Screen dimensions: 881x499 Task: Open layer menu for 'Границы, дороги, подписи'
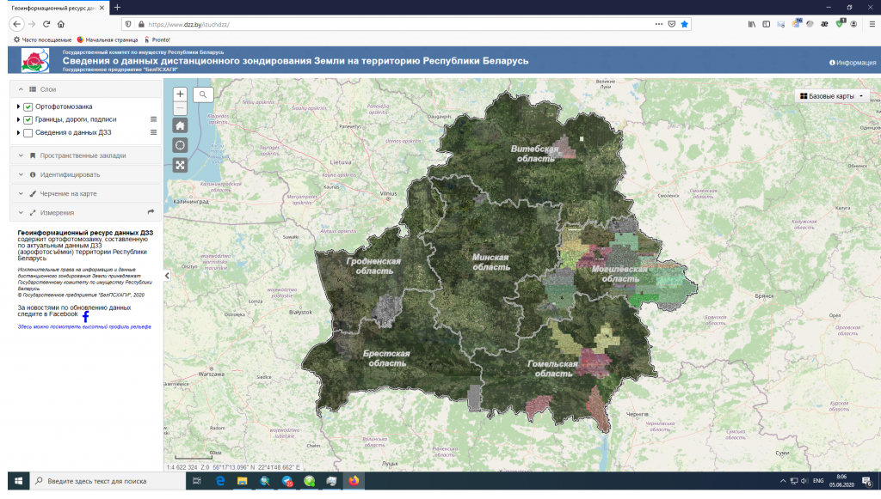[154, 119]
